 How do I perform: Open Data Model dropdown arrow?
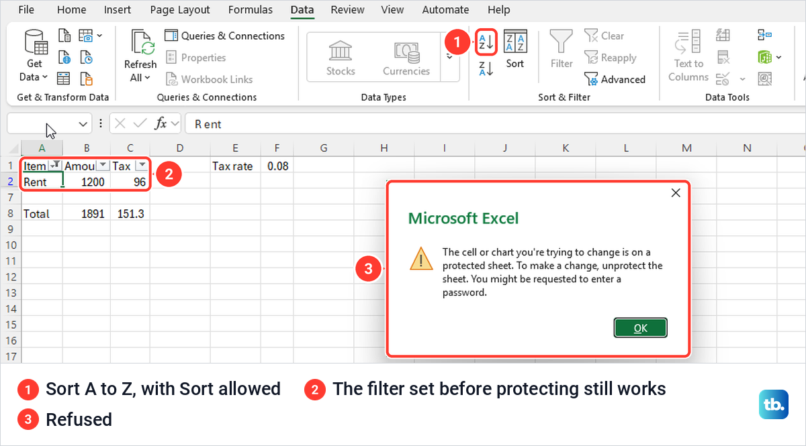(779, 58)
